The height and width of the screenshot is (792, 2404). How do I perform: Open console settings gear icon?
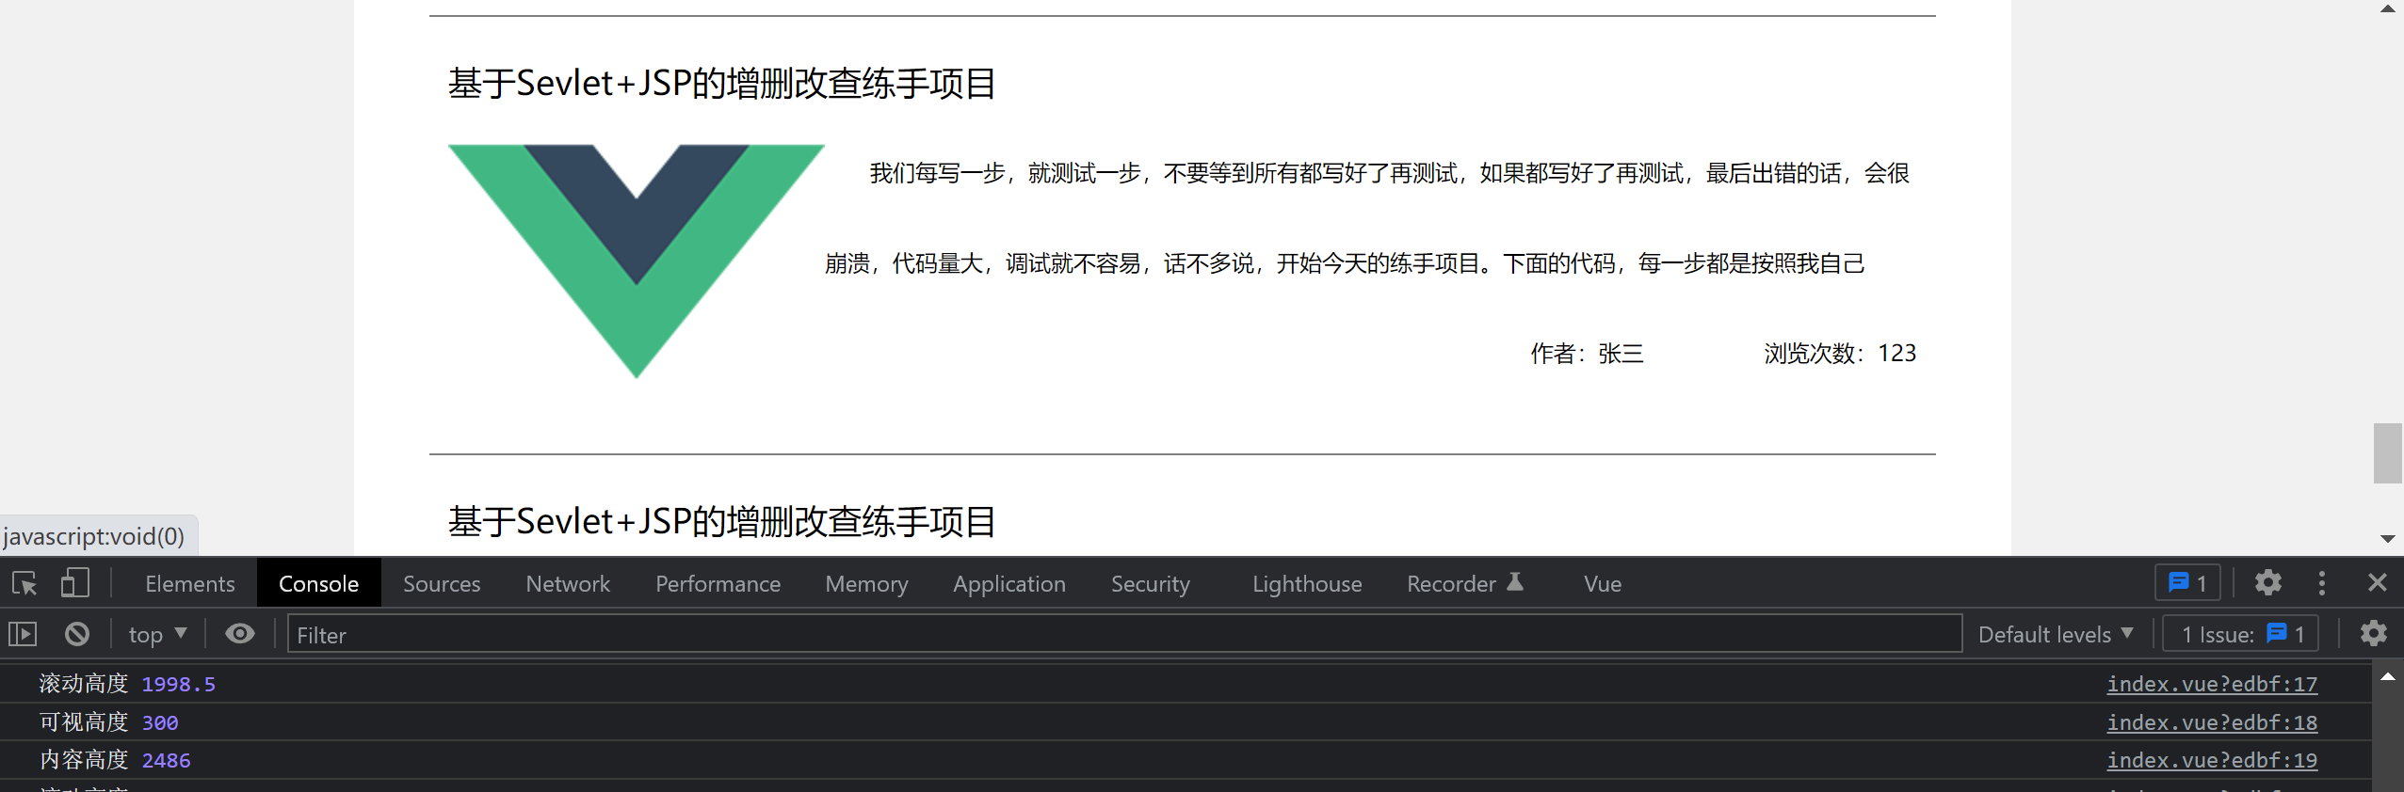[x=2373, y=634]
